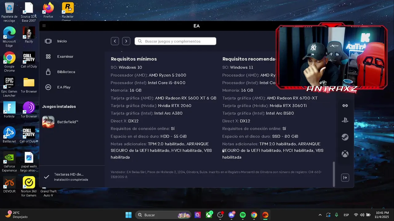
Task: Click the forward navigation arrow button
Action: tap(126, 41)
